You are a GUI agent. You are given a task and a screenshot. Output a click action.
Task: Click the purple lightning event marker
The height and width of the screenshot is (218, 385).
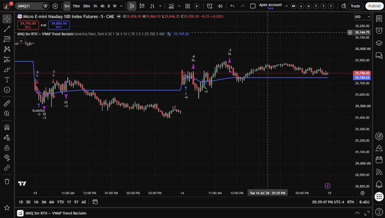click(x=327, y=186)
